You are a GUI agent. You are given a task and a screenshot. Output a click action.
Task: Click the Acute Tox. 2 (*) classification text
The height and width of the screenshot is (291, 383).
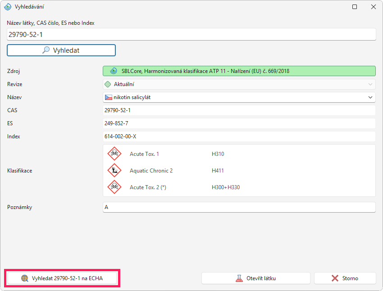[148, 187]
